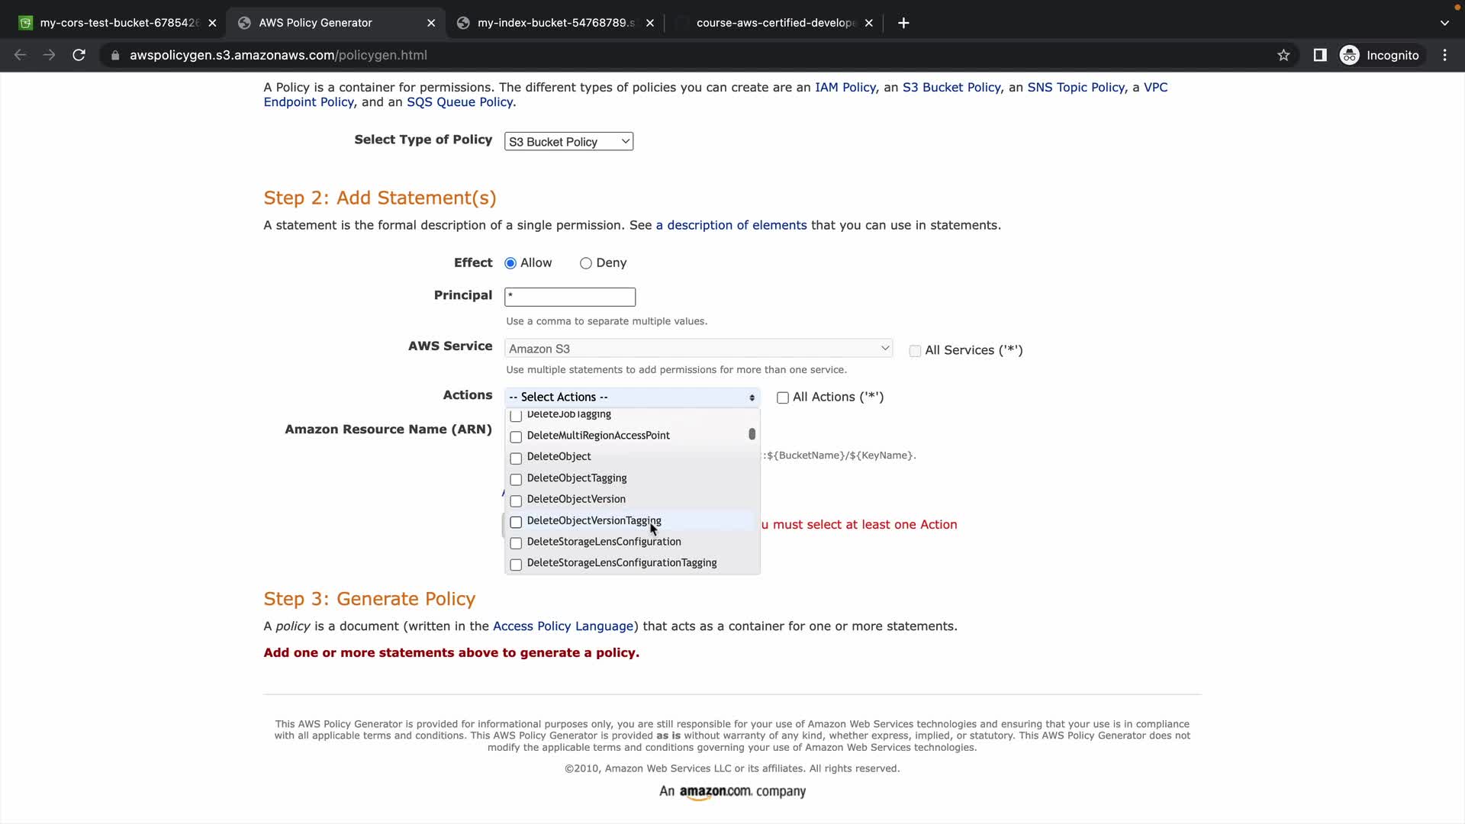The image size is (1465, 824).
Task: Click the browser reload icon
Action: point(79,55)
